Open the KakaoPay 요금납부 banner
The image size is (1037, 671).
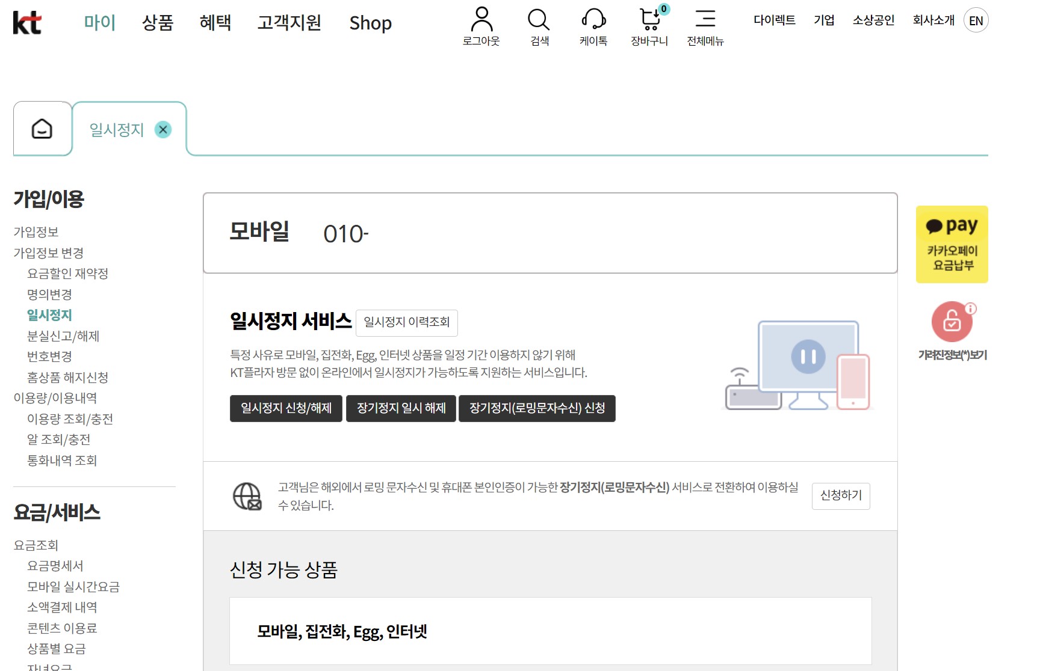(x=952, y=244)
